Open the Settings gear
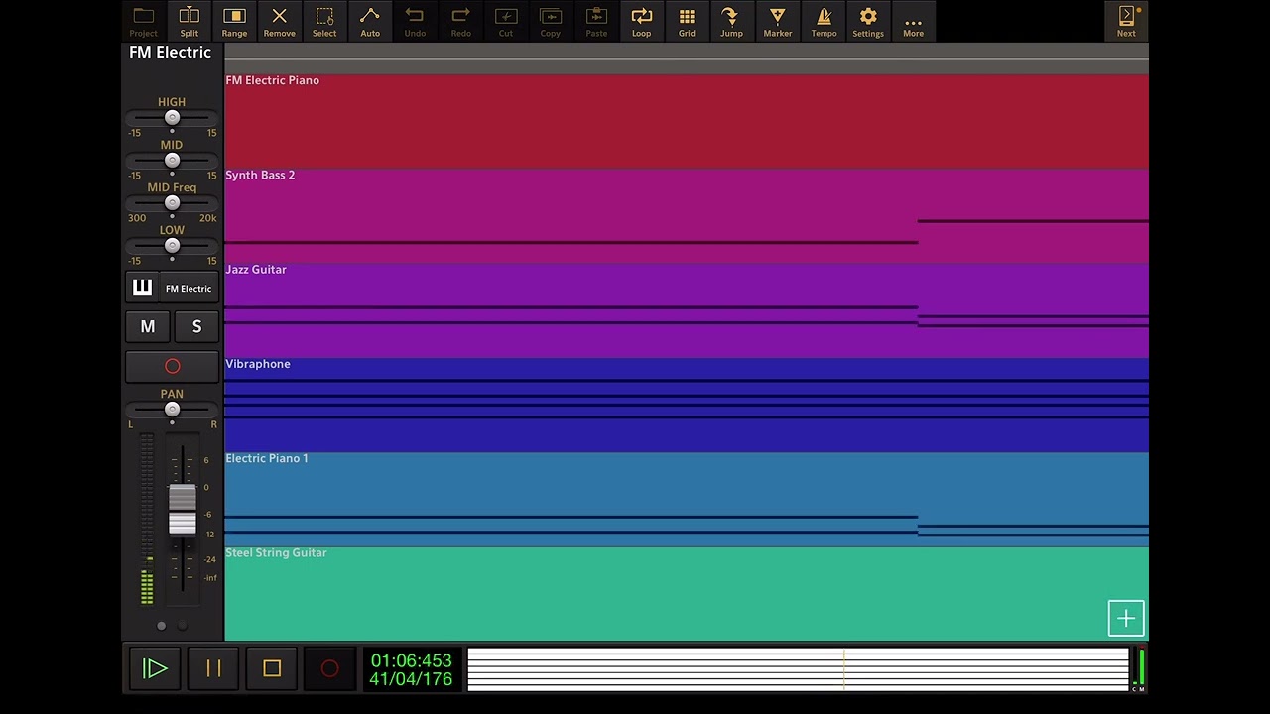The width and height of the screenshot is (1270, 714). click(x=868, y=21)
